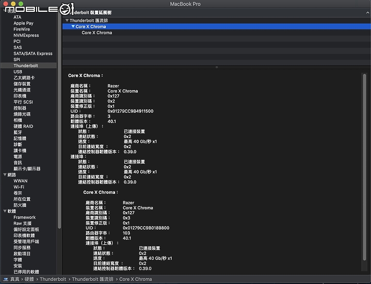Image resolution: width=371 pixels, height=284 pixels.
Task: Click the green zoom window button
Action: pyautogui.click(x=21, y=4)
